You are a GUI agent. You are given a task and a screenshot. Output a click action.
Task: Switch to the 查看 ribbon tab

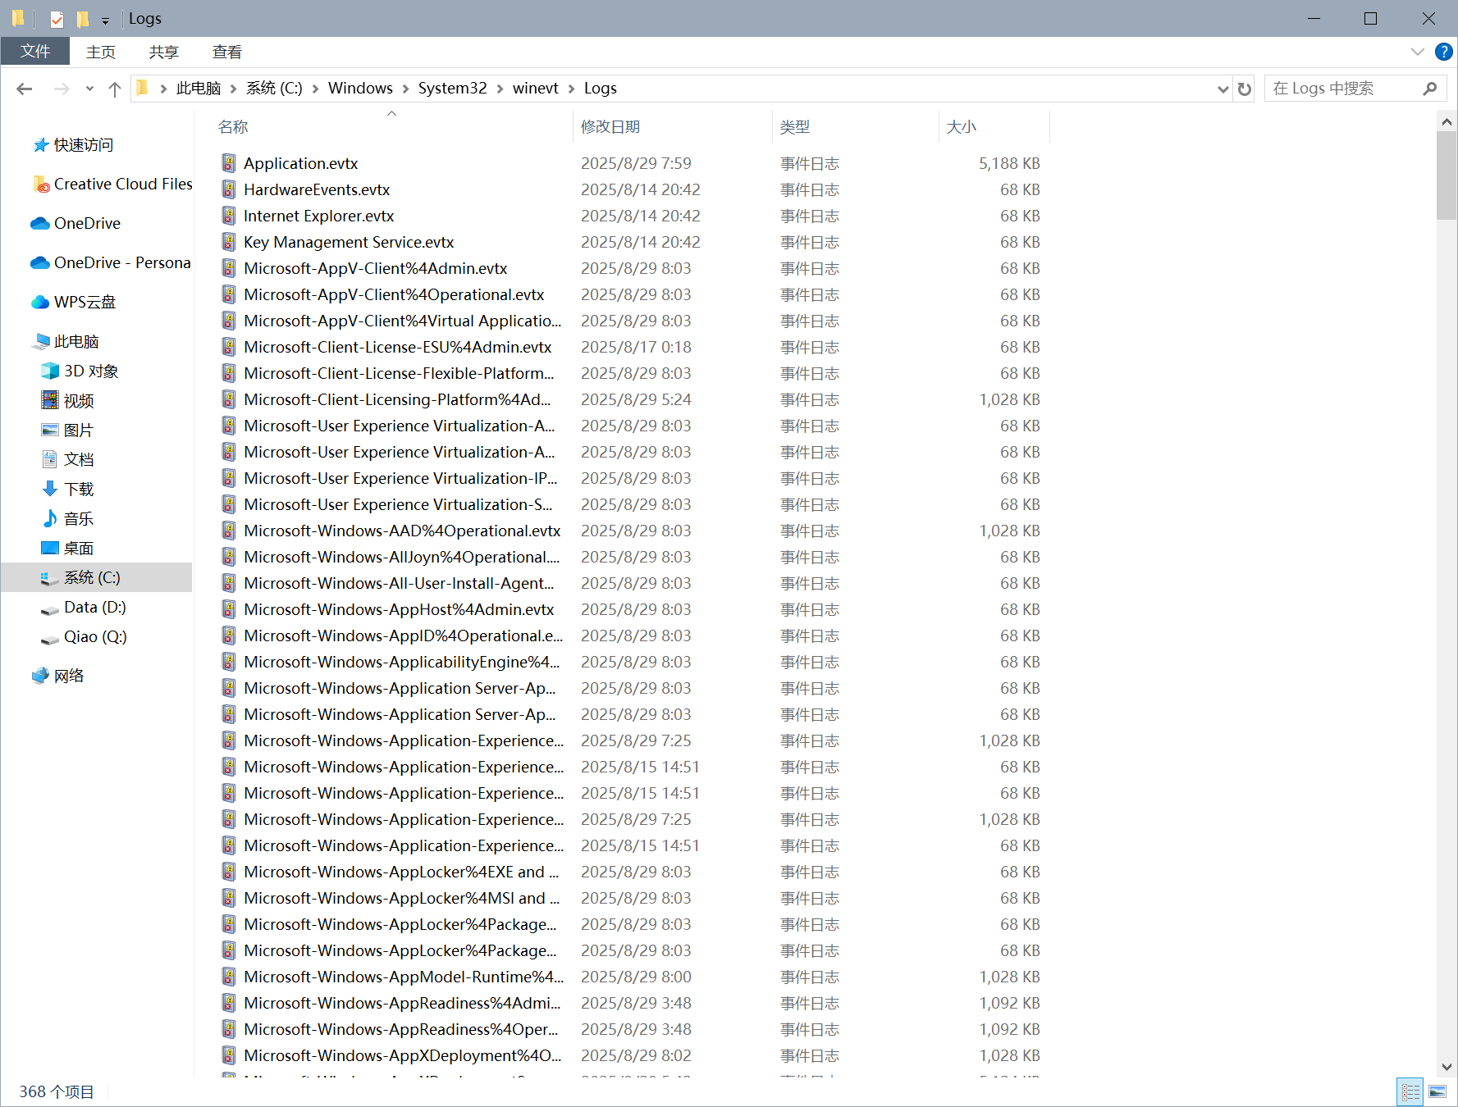tap(226, 52)
